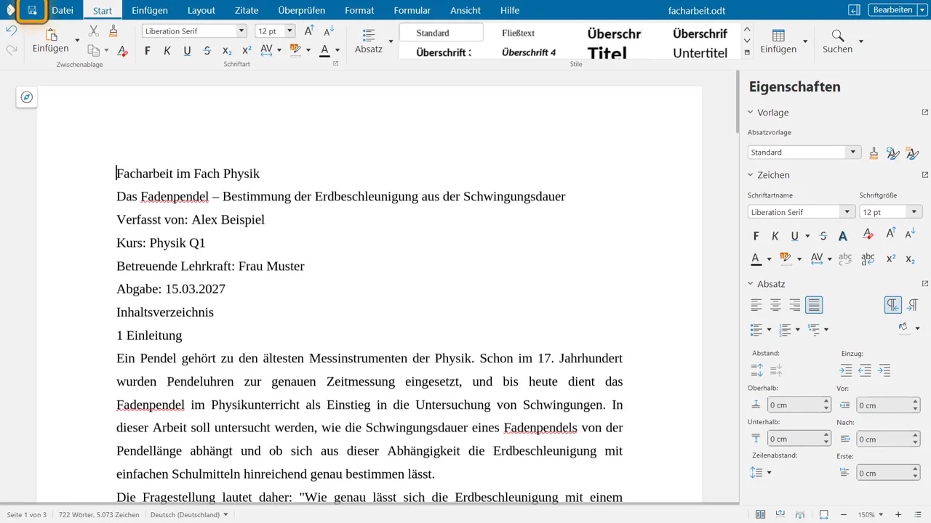Apply the Fließtext style

pos(518,33)
